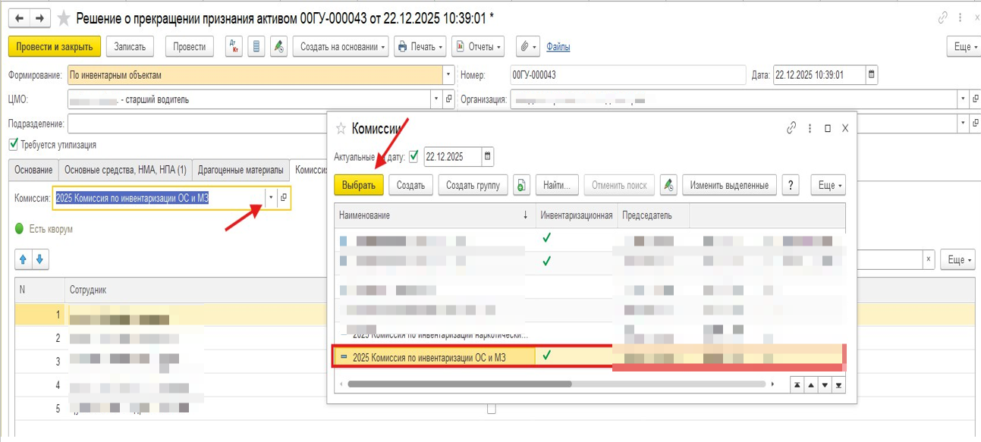Switch to Основные средства, НМА, НПА tab
The width and height of the screenshot is (981, 442).
(x=125, y=170)
